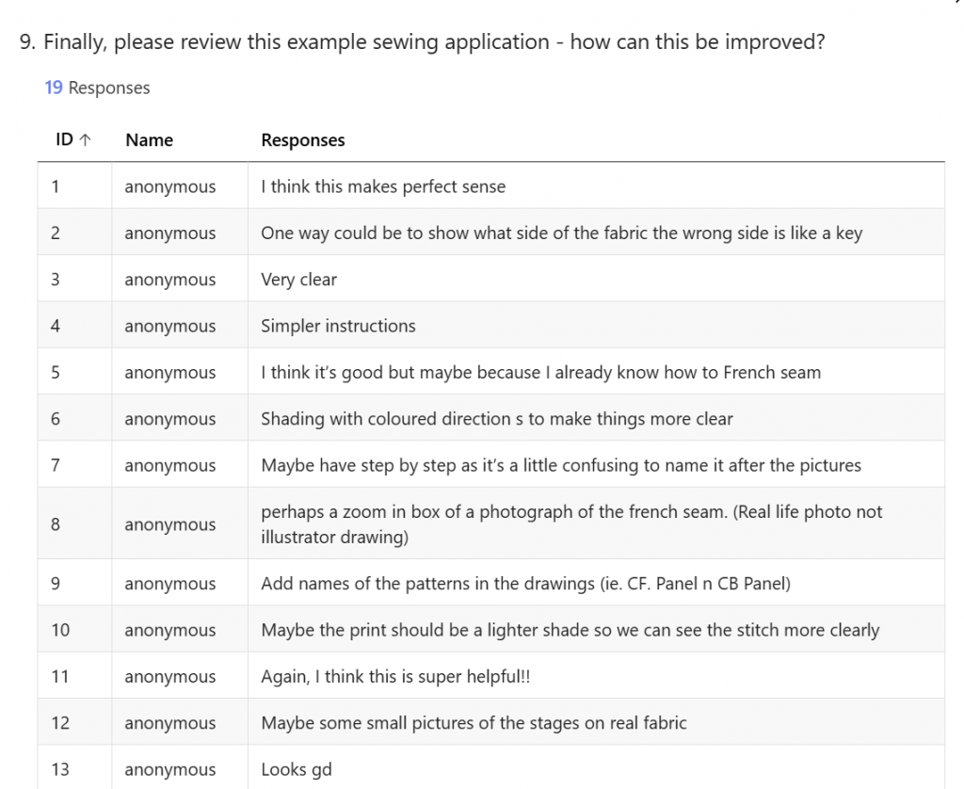Screen dimensions: 964x789
Task: Select the response suggesting step by step
Action: pos(560,465)
